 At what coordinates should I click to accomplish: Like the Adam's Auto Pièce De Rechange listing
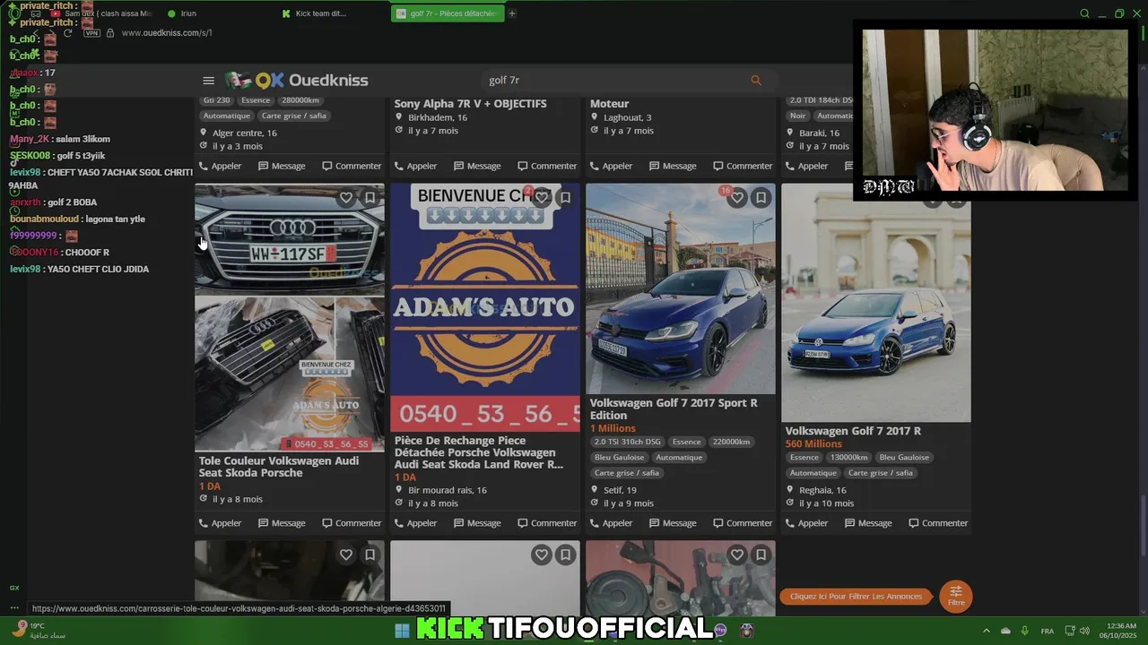[x=542, y=198]
